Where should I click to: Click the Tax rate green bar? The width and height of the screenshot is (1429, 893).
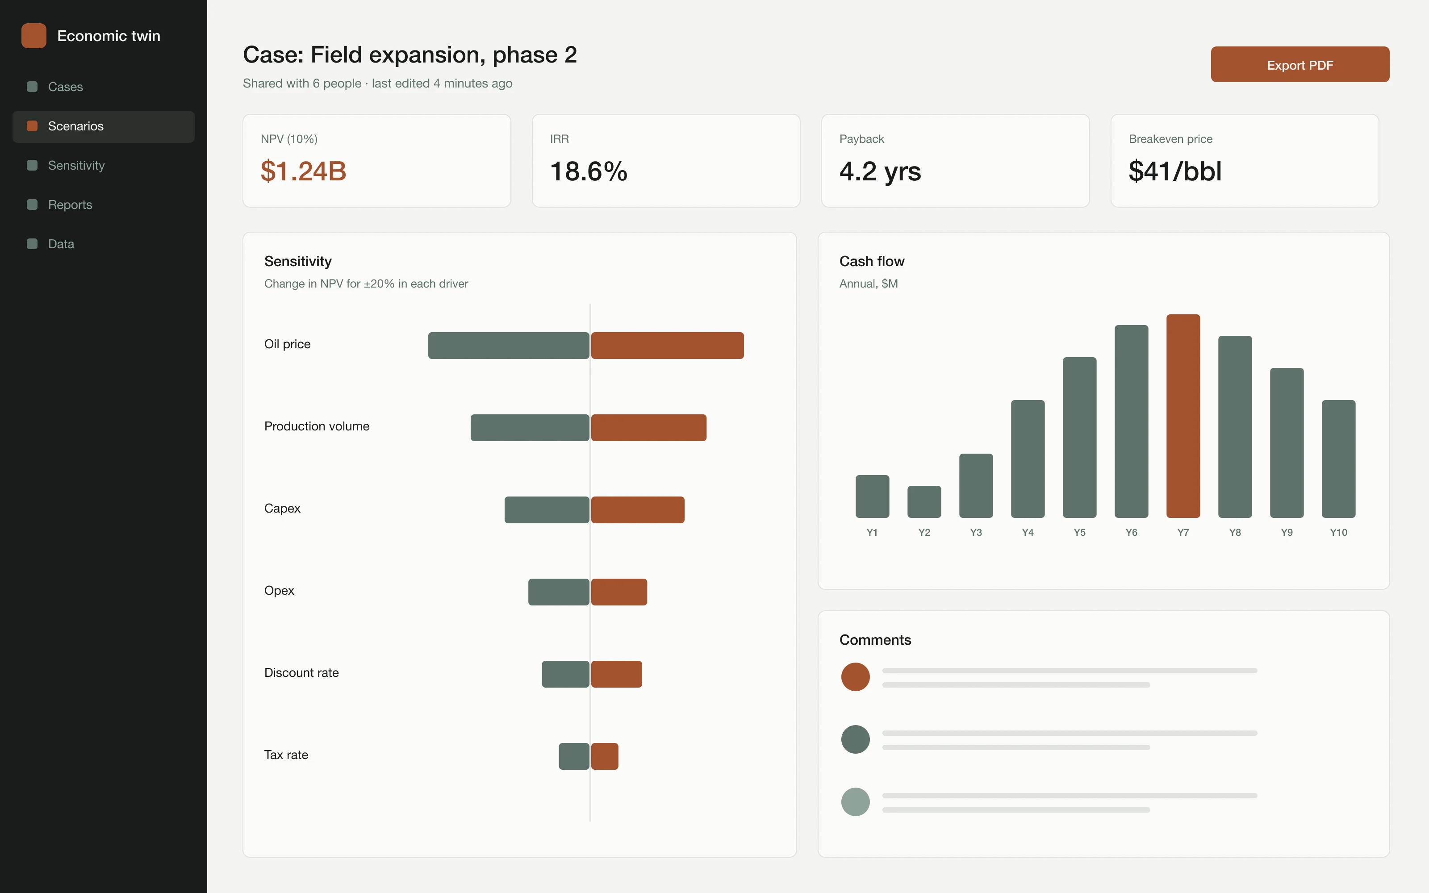point(574,756)
